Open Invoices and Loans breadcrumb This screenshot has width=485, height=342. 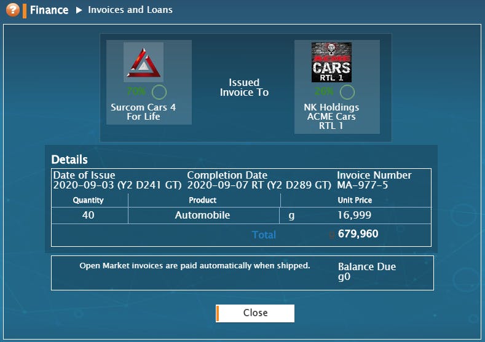(x=130, y=10)
